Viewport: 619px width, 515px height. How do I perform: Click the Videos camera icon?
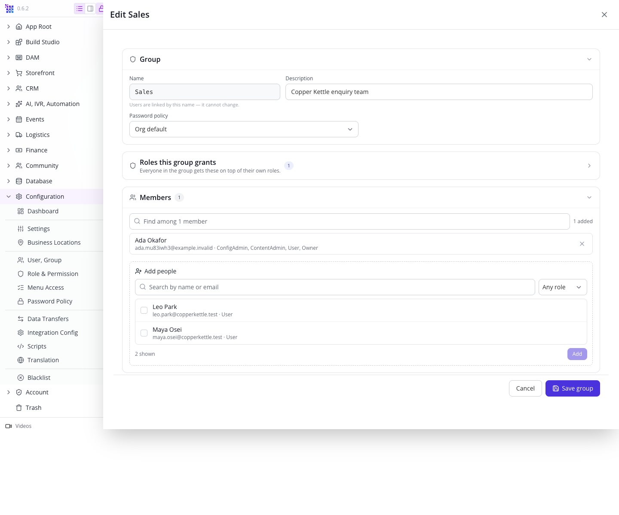coord(9,426)
